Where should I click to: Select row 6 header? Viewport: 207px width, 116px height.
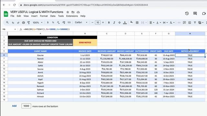pos(4,55)
